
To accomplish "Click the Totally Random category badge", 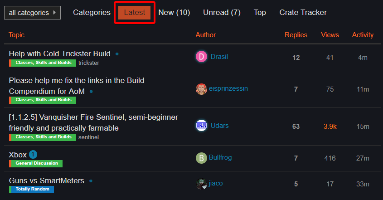I will (32, 189).
